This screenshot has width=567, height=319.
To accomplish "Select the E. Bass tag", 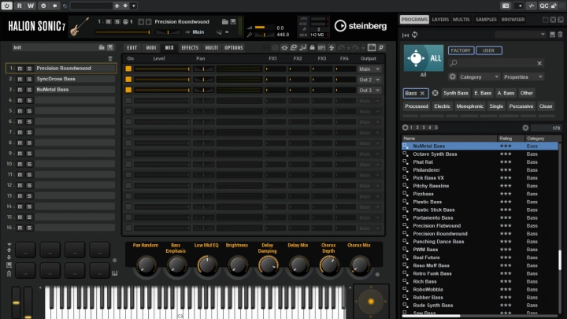I will [483, 93].
